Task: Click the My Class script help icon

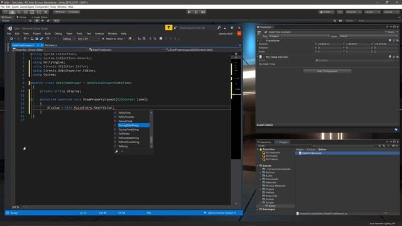Action: [x=390, y=57]
